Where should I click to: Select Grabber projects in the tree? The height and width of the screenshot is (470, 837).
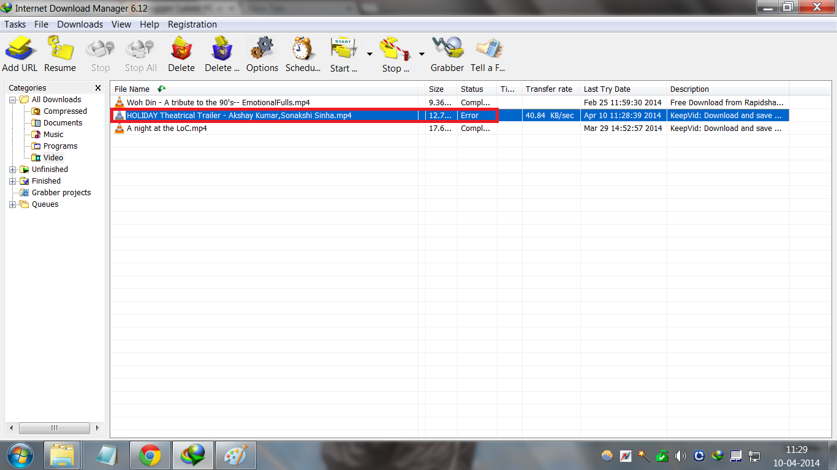pyautogui.click(x=61, y=193)
